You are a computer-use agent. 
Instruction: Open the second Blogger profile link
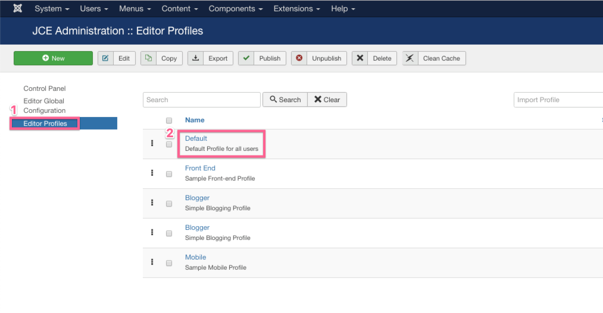(197, 227)
